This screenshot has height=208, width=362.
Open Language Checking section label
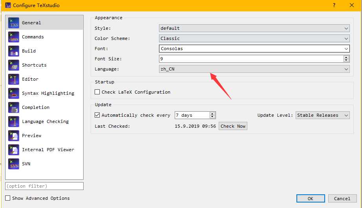click(x=45, y=121)
